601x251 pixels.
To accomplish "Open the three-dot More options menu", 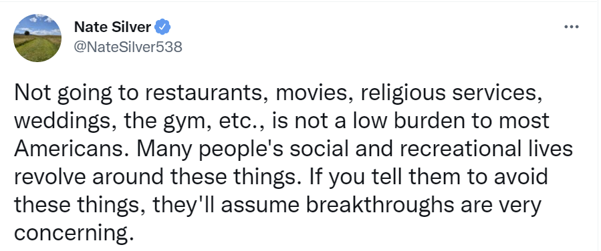I will pos(572,27).
